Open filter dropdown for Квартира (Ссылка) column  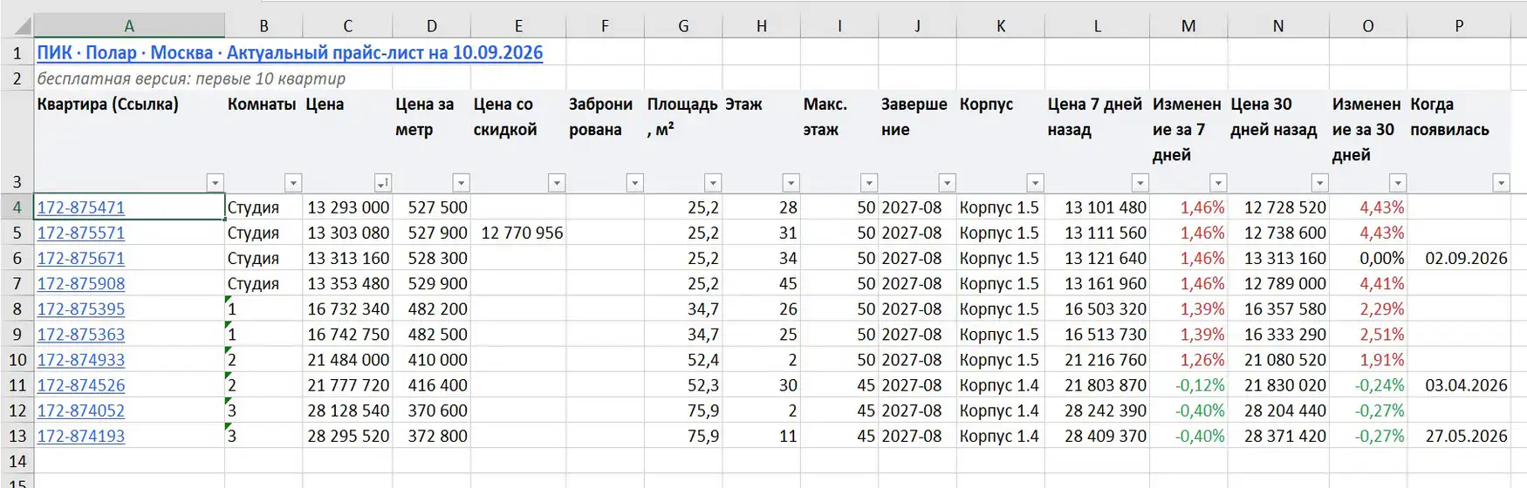tap(215, 183)
